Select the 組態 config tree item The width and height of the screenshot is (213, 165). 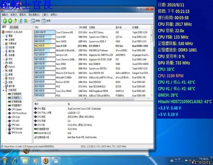(x=9, y=82)
